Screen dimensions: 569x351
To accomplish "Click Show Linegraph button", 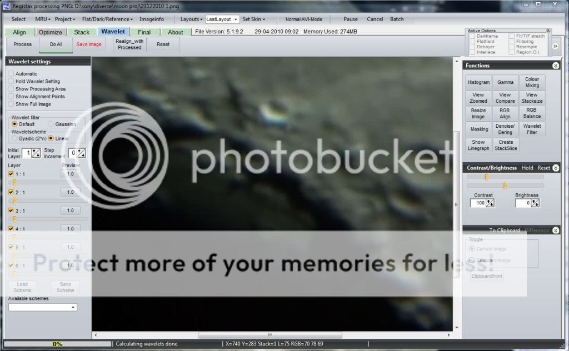I will (478, 145).
